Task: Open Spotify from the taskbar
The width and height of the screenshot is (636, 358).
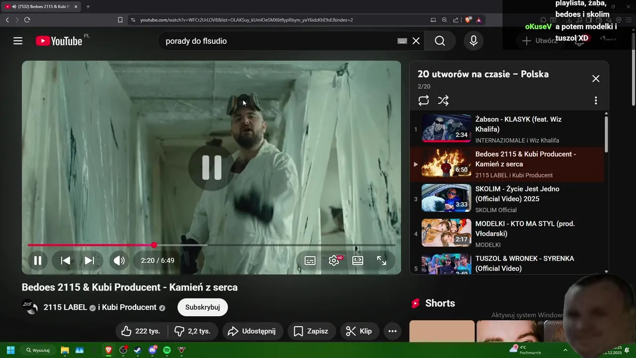Action: [x=167, y=350]
